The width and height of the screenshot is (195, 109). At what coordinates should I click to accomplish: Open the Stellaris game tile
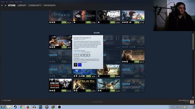click(60, 17)
